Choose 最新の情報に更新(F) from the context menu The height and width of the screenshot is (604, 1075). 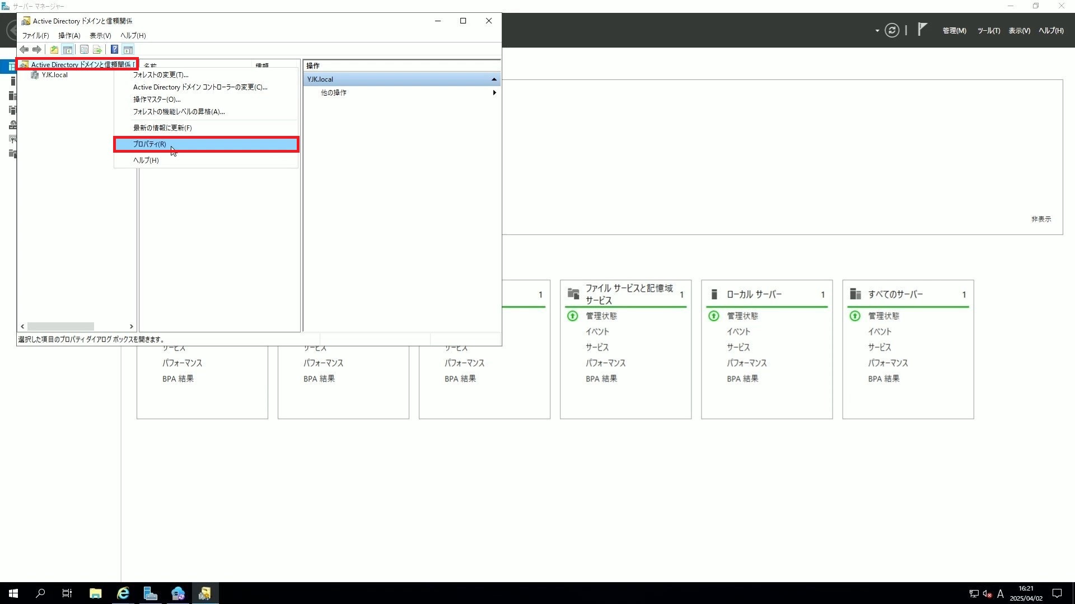[x=206, y=128]
